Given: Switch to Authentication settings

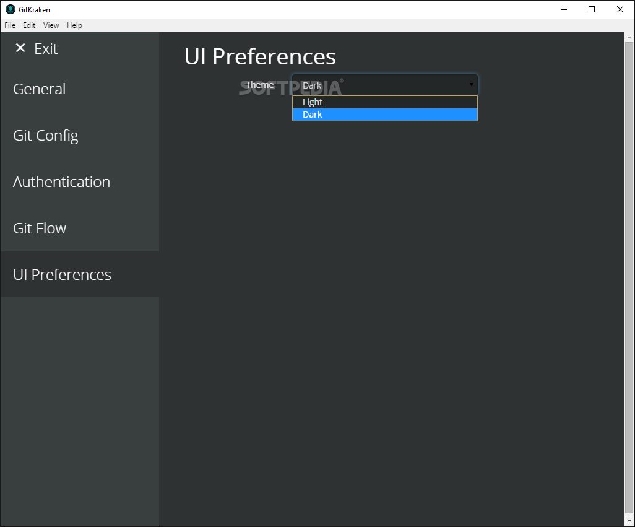Looking at the screenshot, I should pos(80,182).
